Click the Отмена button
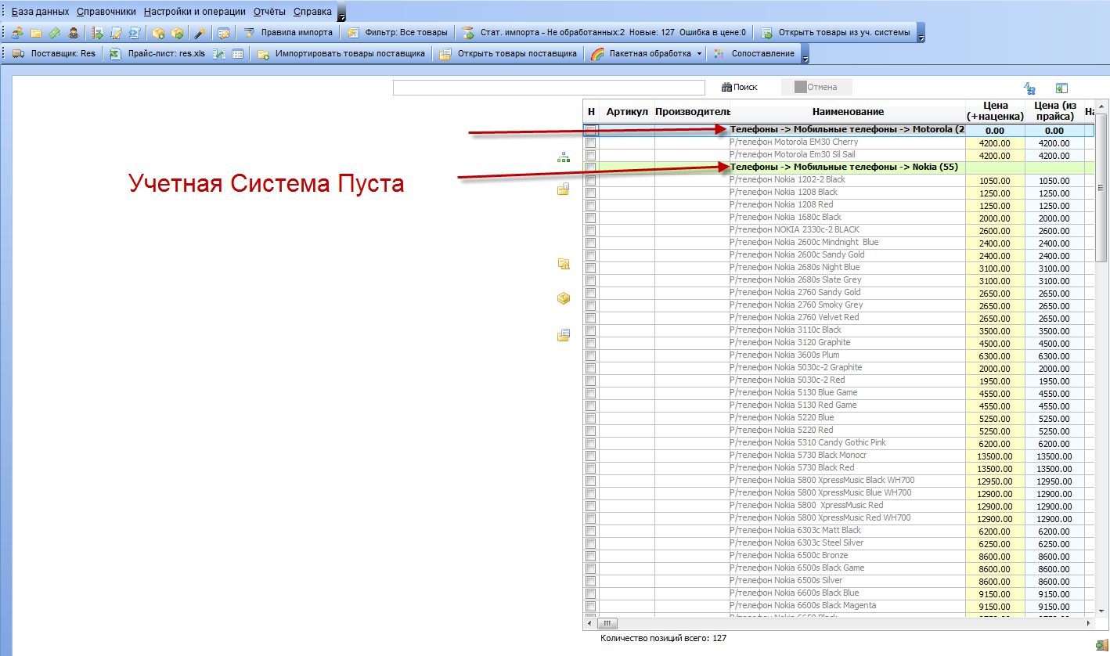 point(816,88)
